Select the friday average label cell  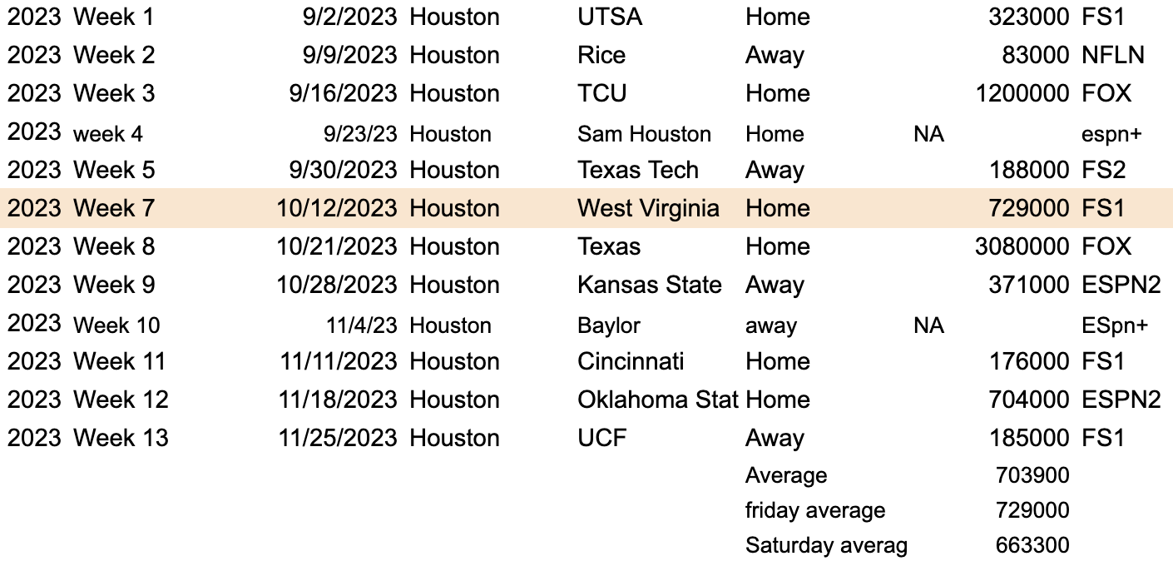tap(814, 510)
